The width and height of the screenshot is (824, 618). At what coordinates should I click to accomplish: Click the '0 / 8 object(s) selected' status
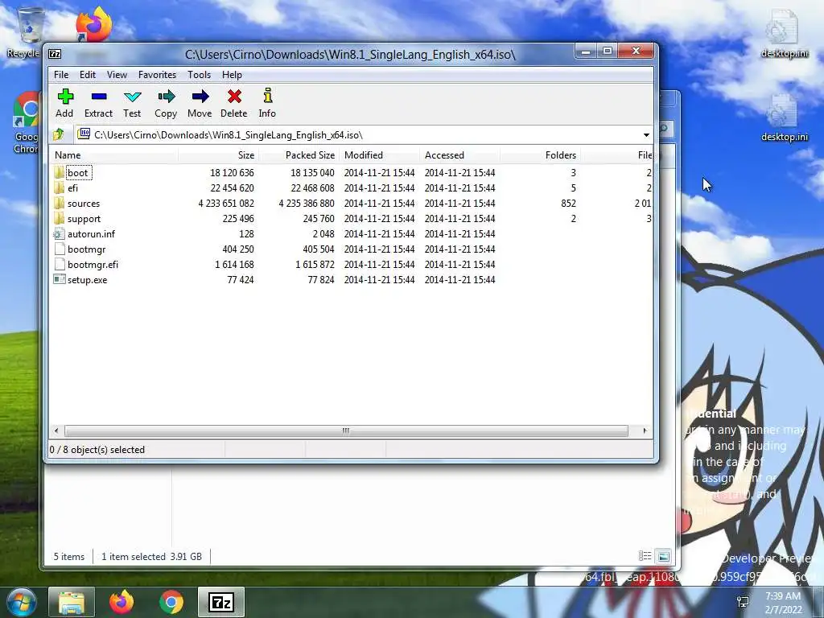pyautogui.click(x=97, y=450)
